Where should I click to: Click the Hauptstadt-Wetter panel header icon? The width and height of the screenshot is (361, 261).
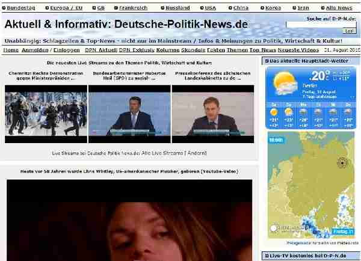click(267, 61)
